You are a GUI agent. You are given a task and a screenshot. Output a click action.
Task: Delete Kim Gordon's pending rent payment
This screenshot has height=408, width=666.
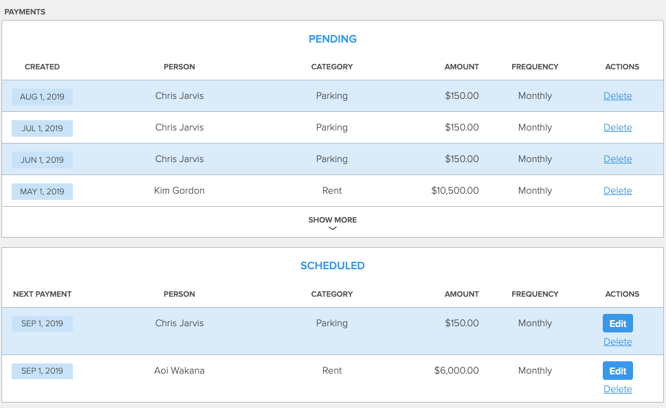618,191
